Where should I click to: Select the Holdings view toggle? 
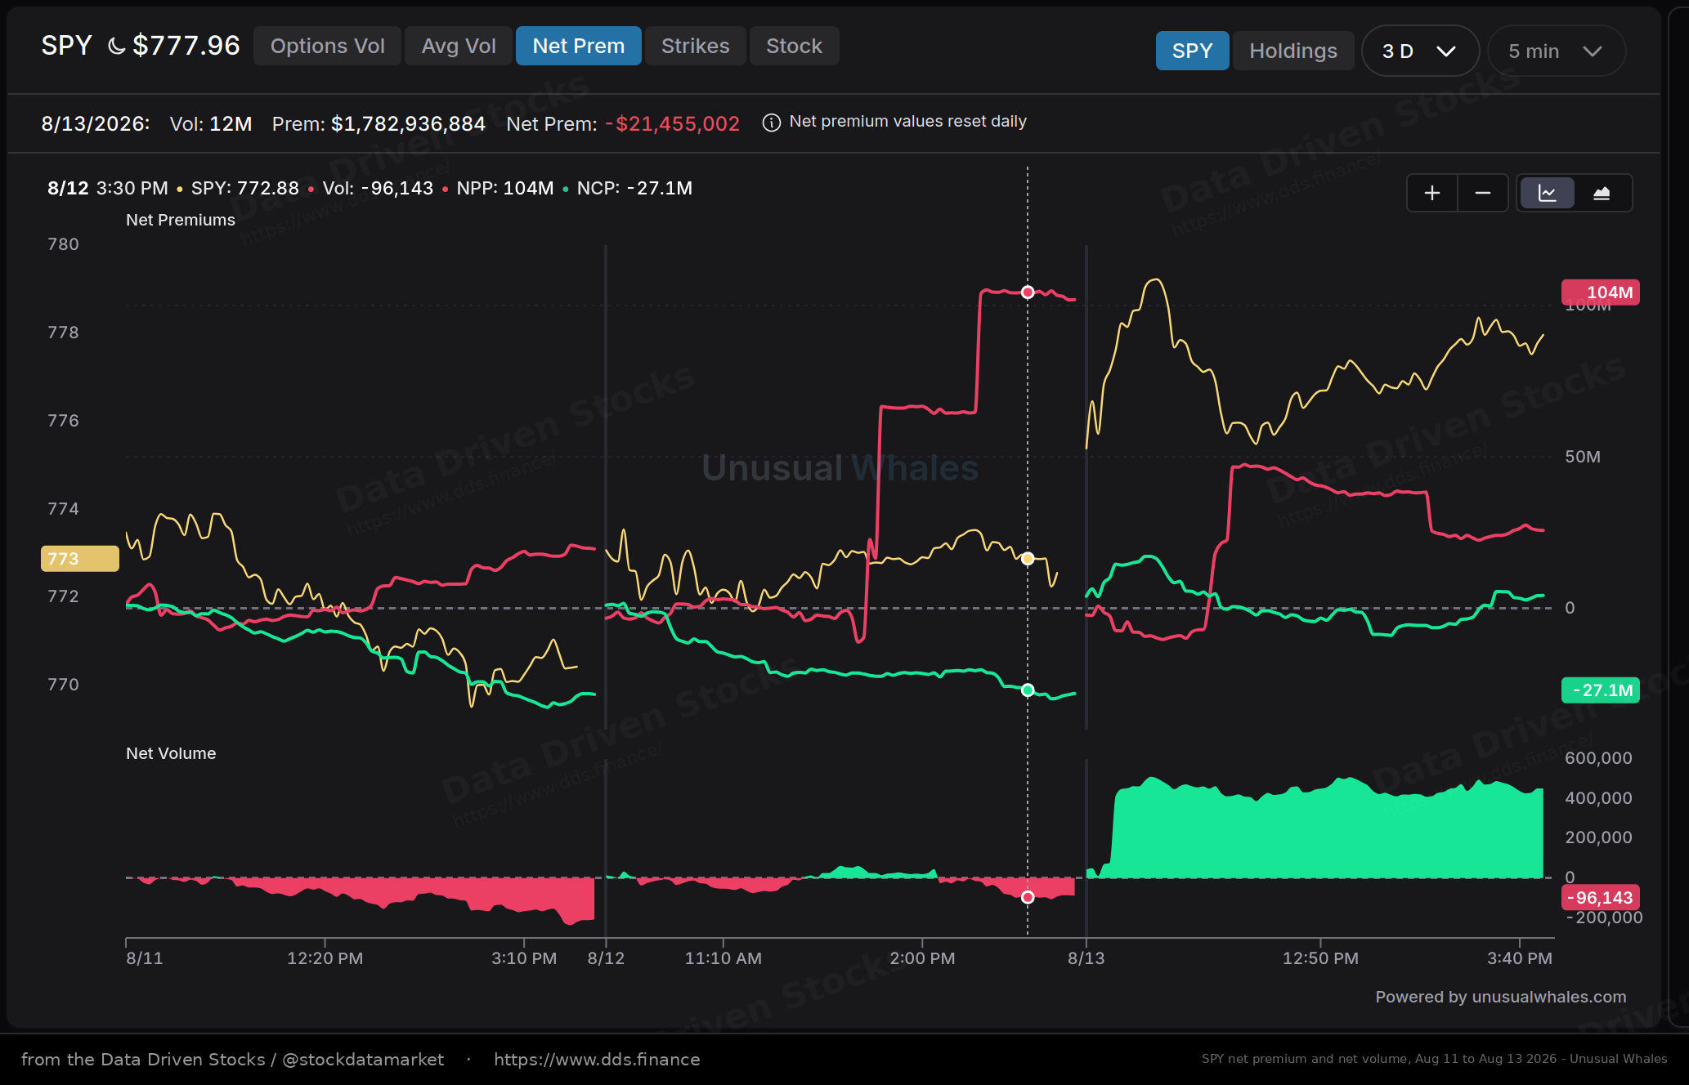click(1293, 51)
